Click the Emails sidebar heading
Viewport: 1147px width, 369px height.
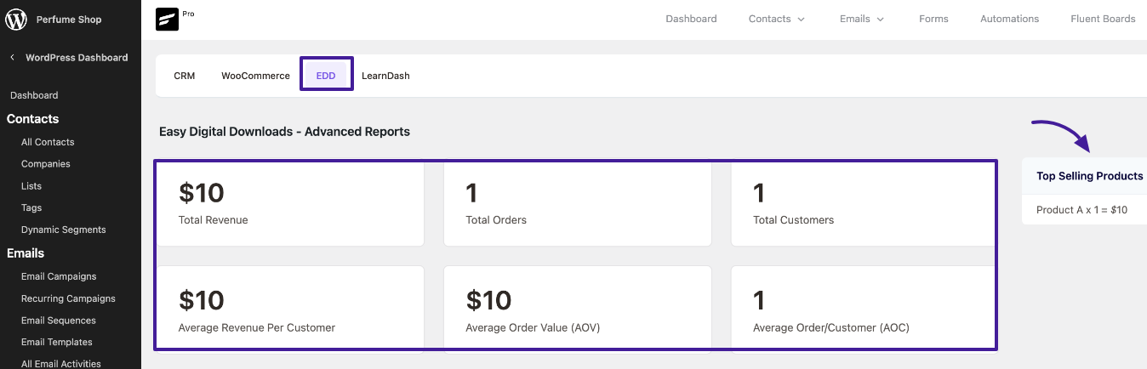pos(26,253)
